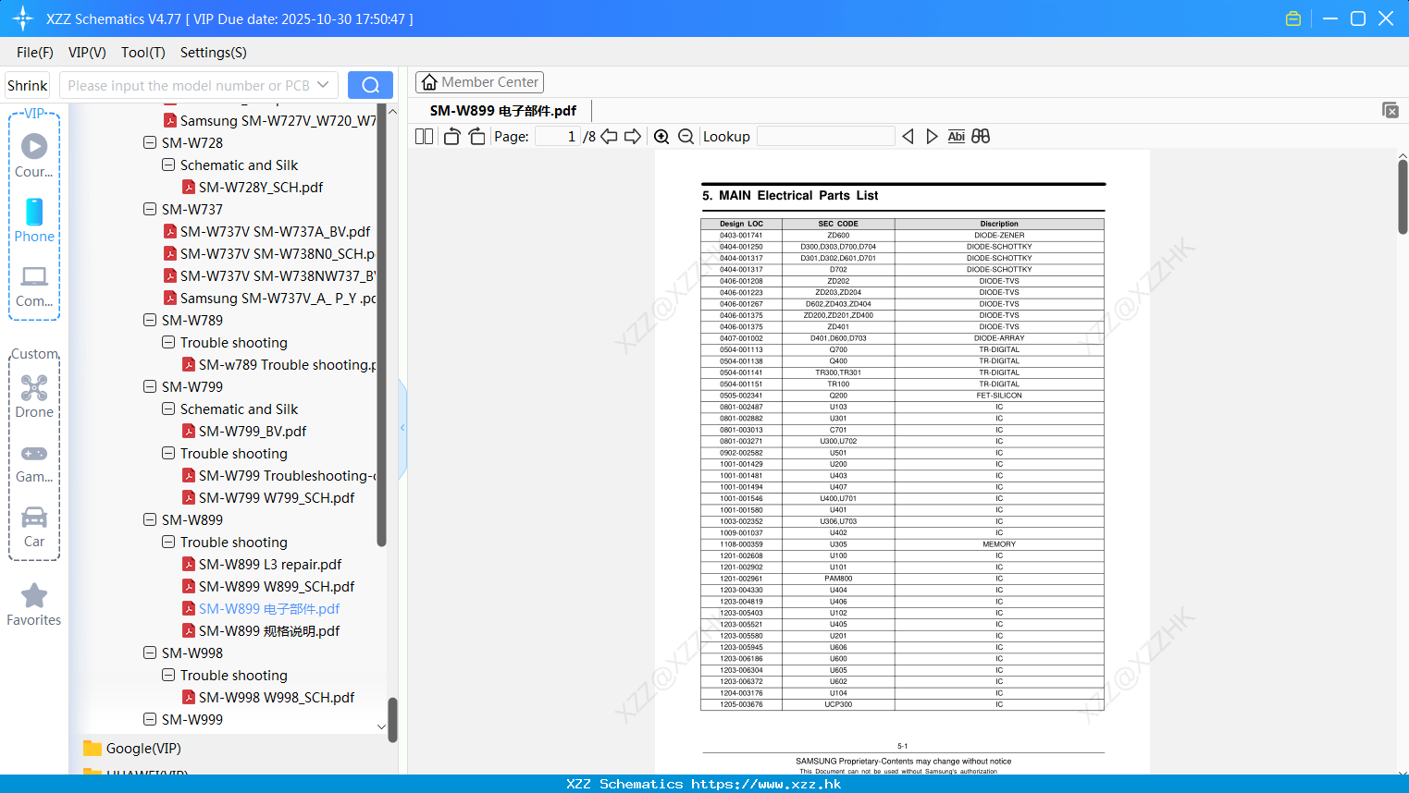Viewport: 1409px width, 793px height.
Task: Rotate page counterclockwise
Action: pyautogui.click(x=451, y=136)
